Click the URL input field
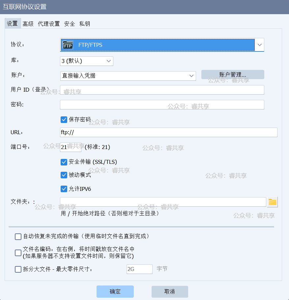The width and height of the screenshot is (289, 300). [168, 132]
